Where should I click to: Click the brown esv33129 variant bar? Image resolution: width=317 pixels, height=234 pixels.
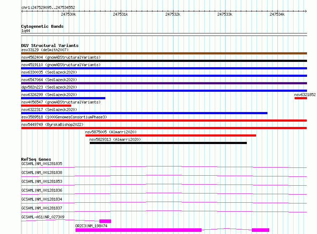click(x=164, y=53)
